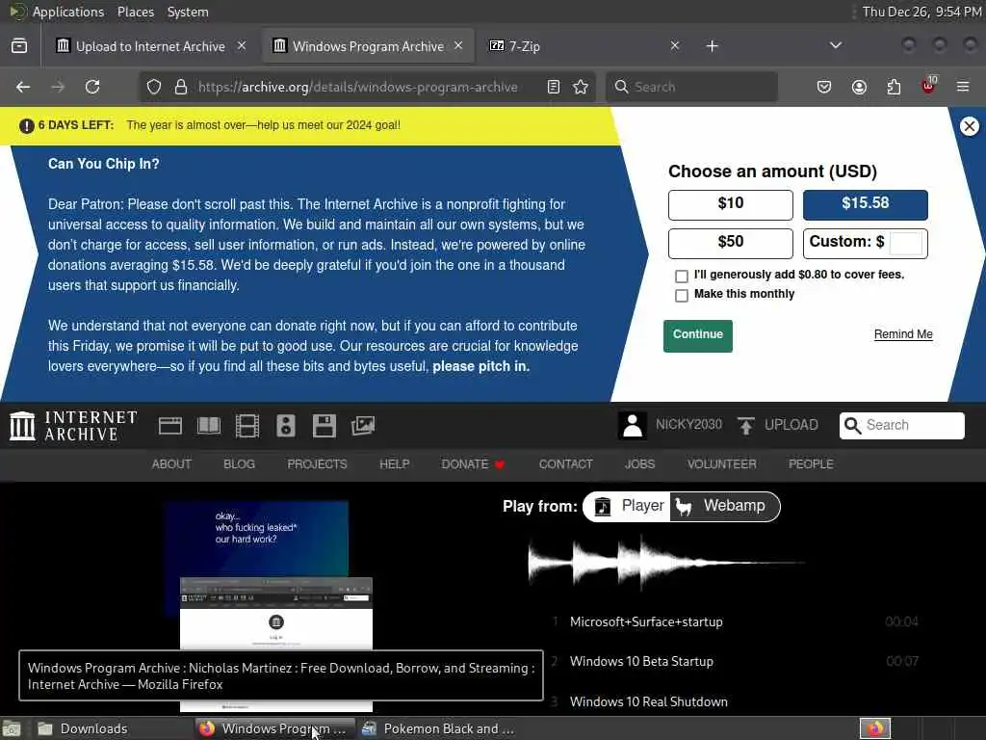Open the Audio speaker icon
The height and width of the screenshot is (740, 986).
click(285, 426)
